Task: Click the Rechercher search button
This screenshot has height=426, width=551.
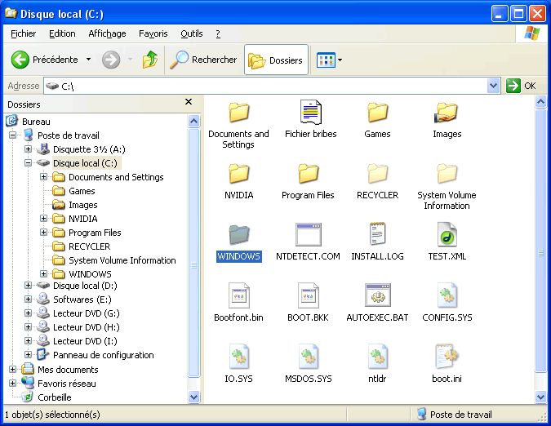Action: (203, 60)
